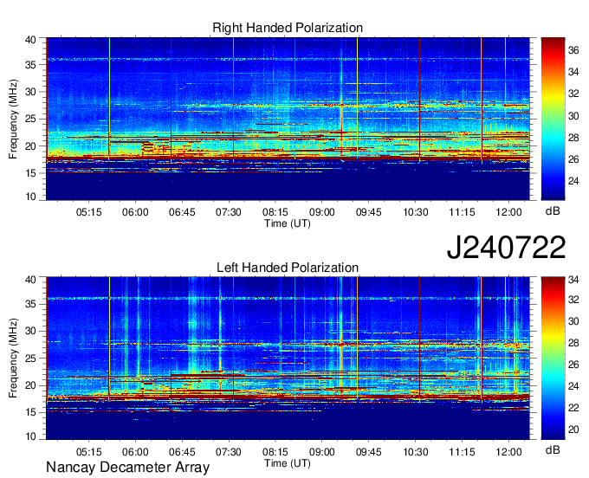This screenshot has height=478, width=589.
Task: Click the 30 dB label on the Right Handed colorbar
Action: coord(573,116)
